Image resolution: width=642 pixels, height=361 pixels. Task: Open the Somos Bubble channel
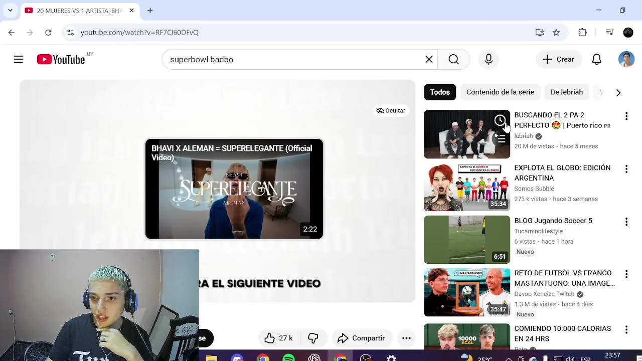[x=534, y=189]
